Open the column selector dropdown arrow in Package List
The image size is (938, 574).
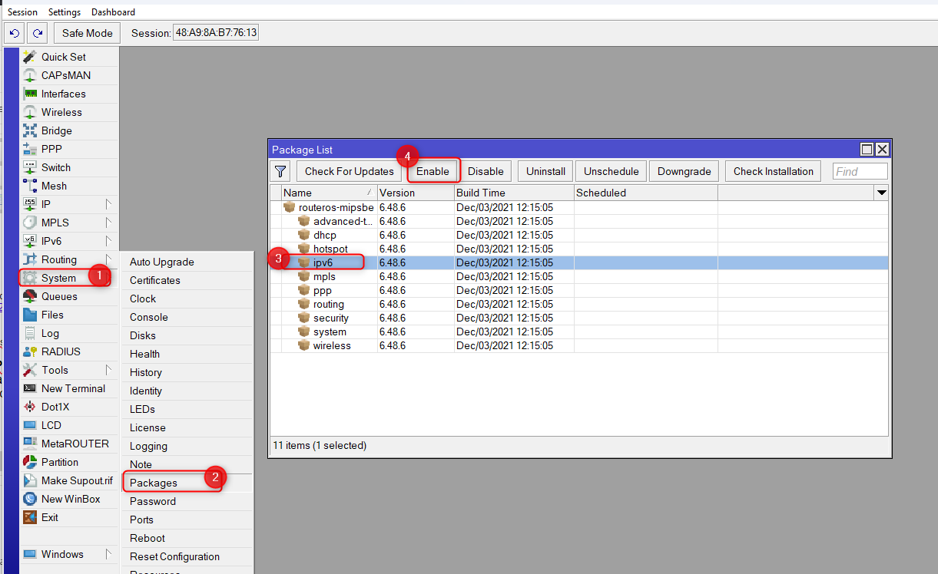(x=881, y=193)
